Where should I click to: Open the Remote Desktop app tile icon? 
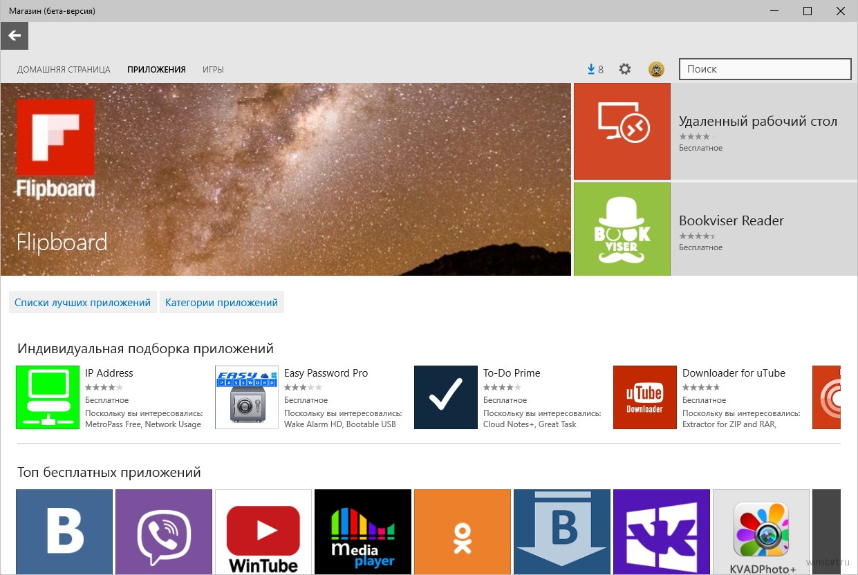point(622,131)
